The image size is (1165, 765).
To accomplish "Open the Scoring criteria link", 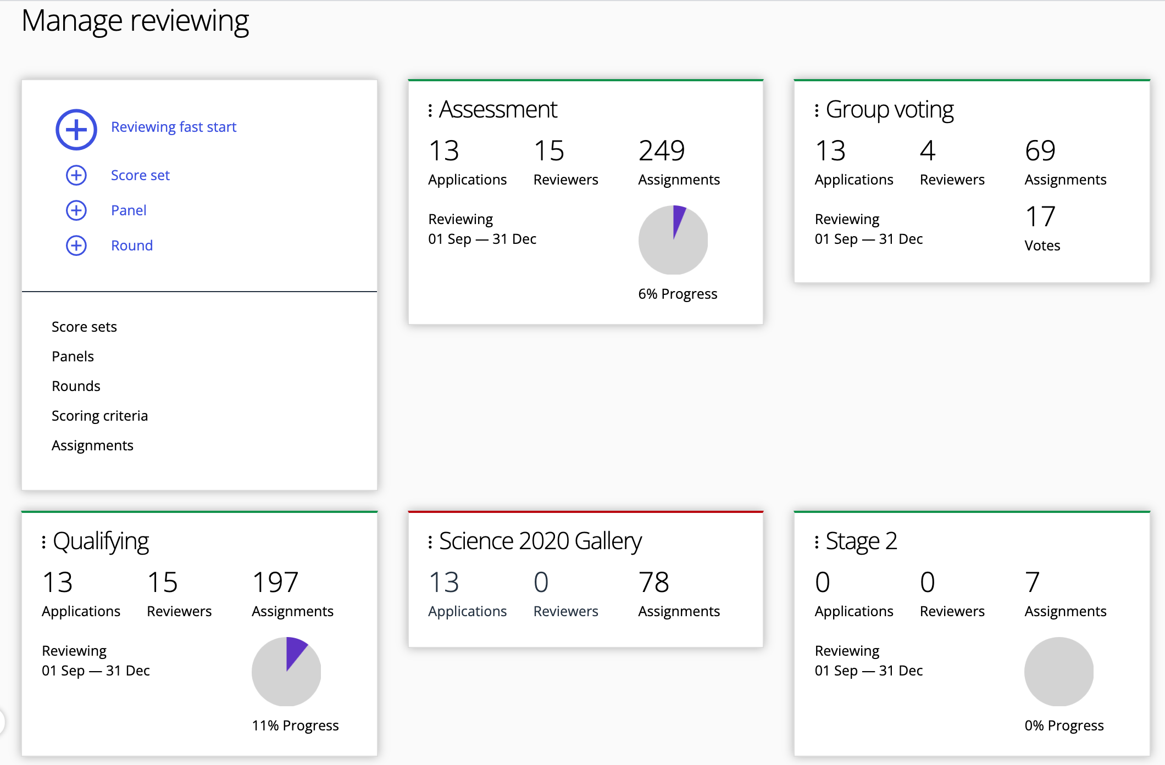I will point(99,416).
